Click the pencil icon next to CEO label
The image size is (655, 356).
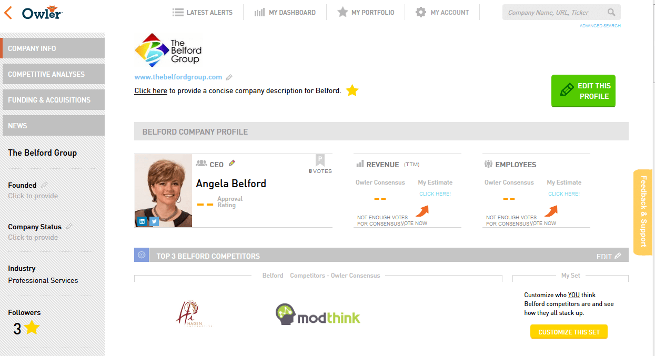coord(232,163)
